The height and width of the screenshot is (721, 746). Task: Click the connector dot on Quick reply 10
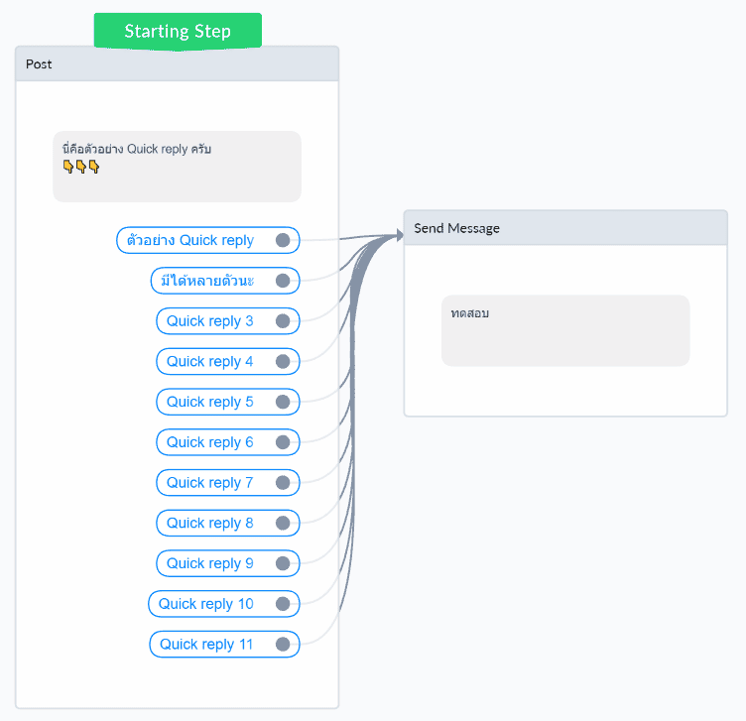point(283,604)
